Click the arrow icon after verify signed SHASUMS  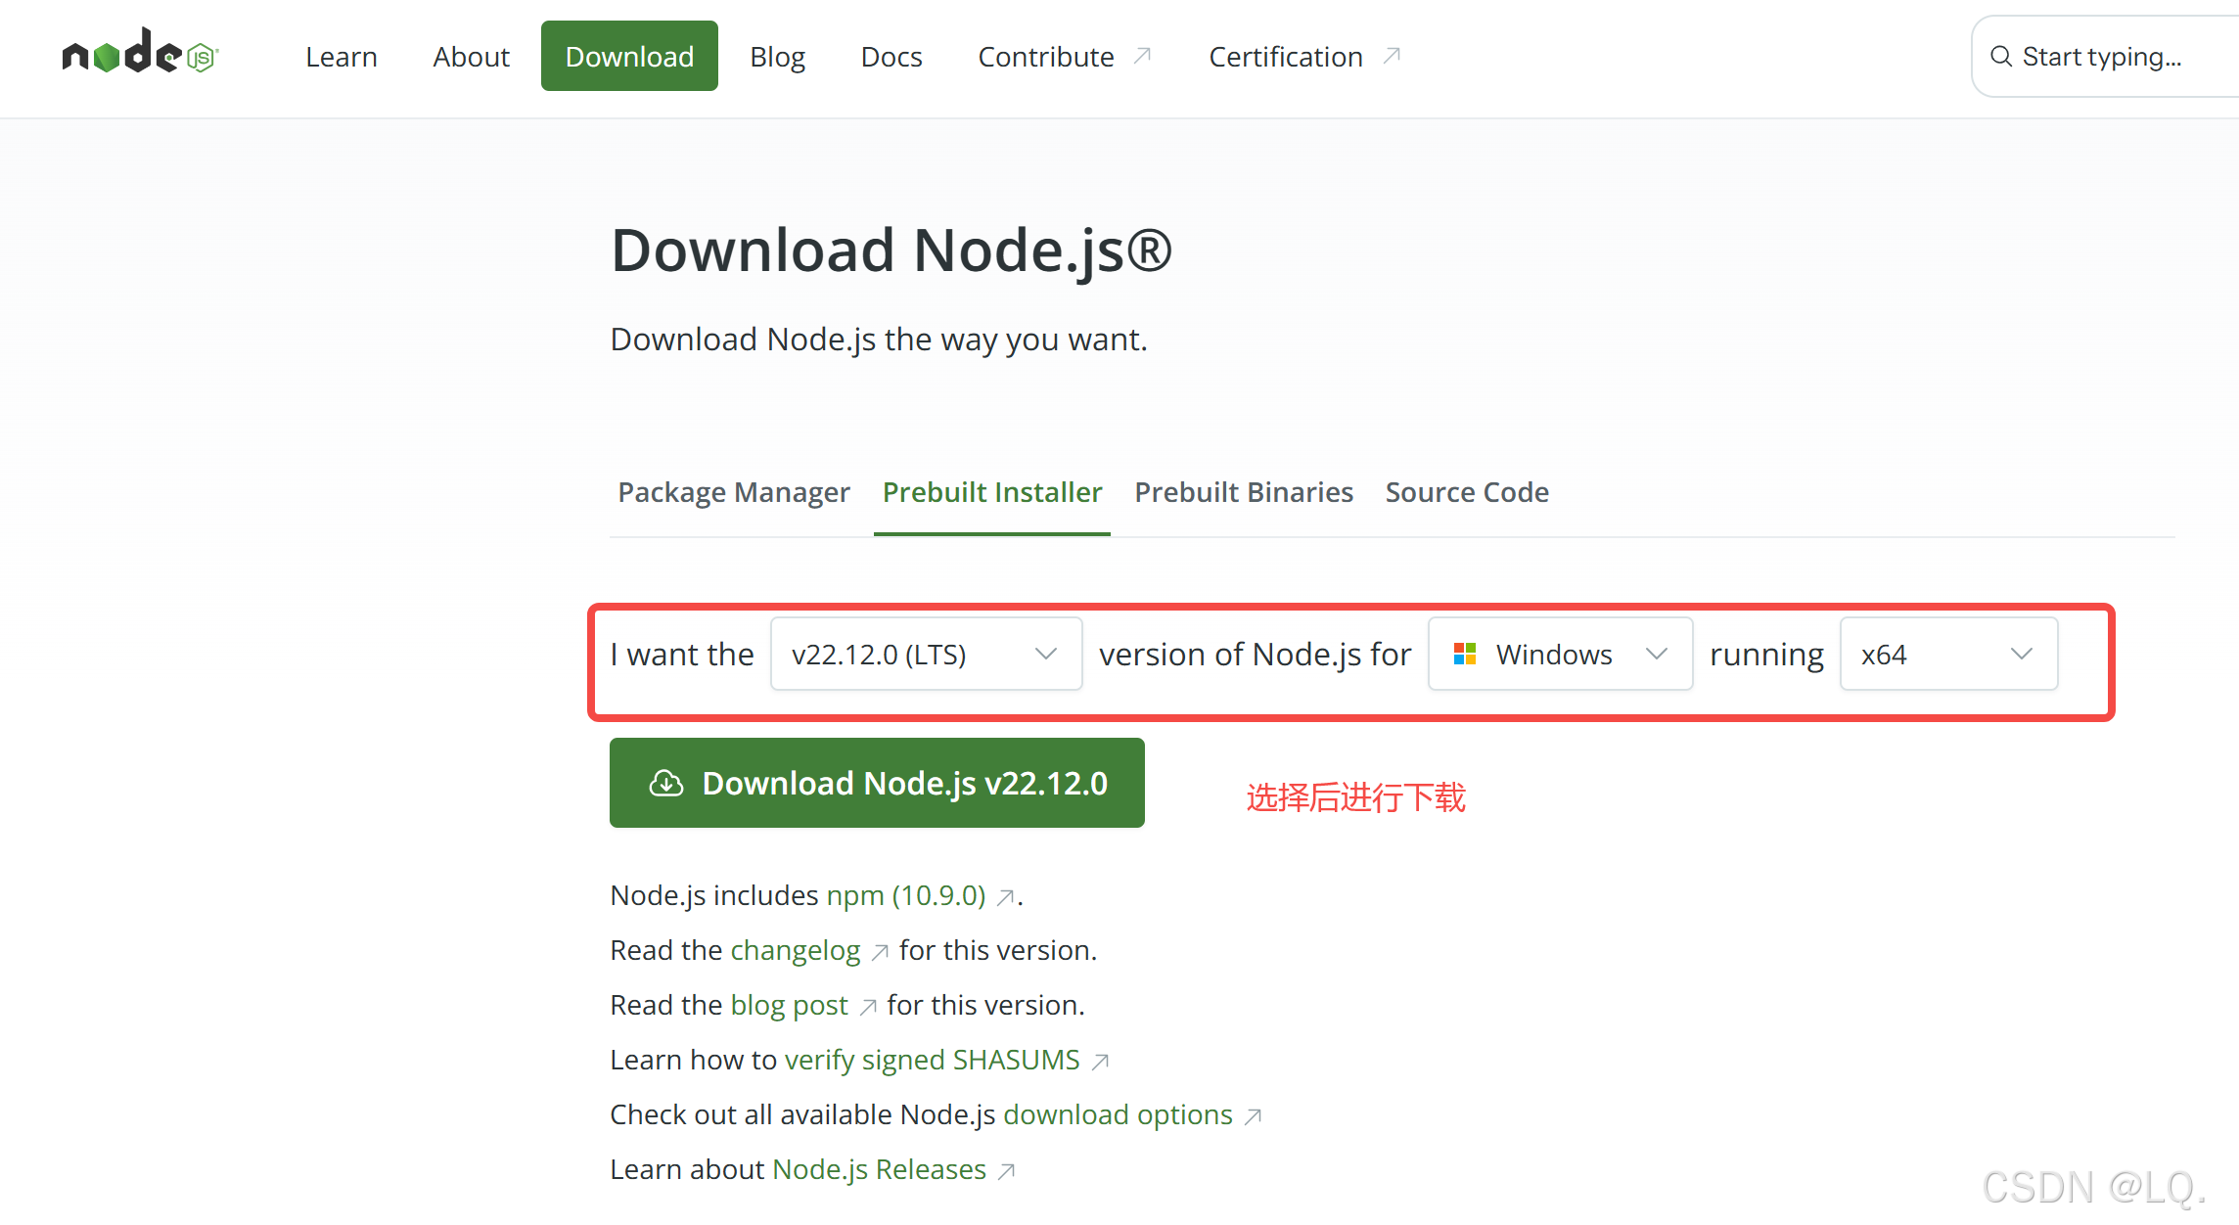point(1100,1062)
